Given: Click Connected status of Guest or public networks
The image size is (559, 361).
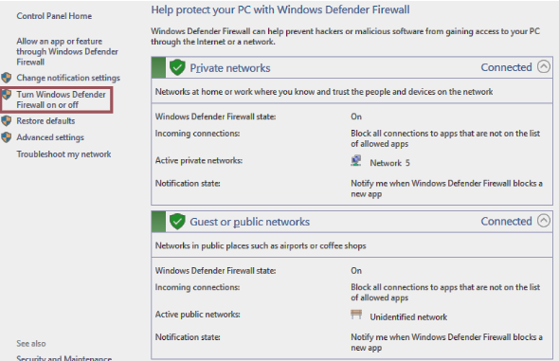Looking at the screenshot, I should point(506,222).
